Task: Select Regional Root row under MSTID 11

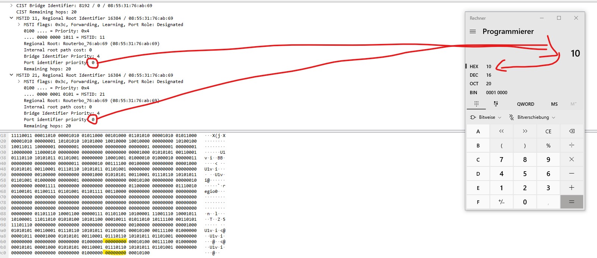Action: (x=91, y=44)
